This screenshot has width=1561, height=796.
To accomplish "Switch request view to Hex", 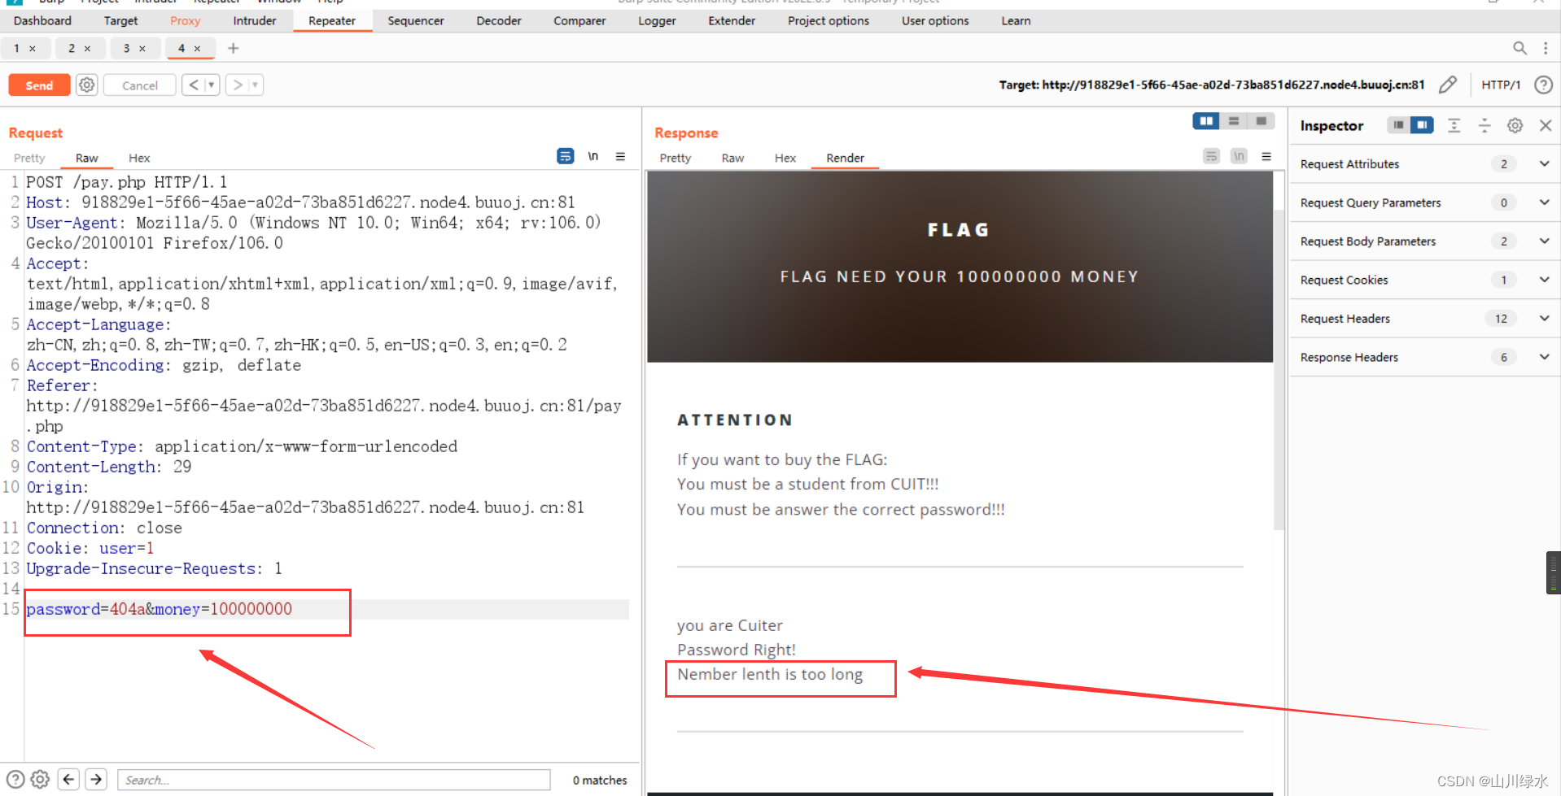I will (x=139, y=158).
